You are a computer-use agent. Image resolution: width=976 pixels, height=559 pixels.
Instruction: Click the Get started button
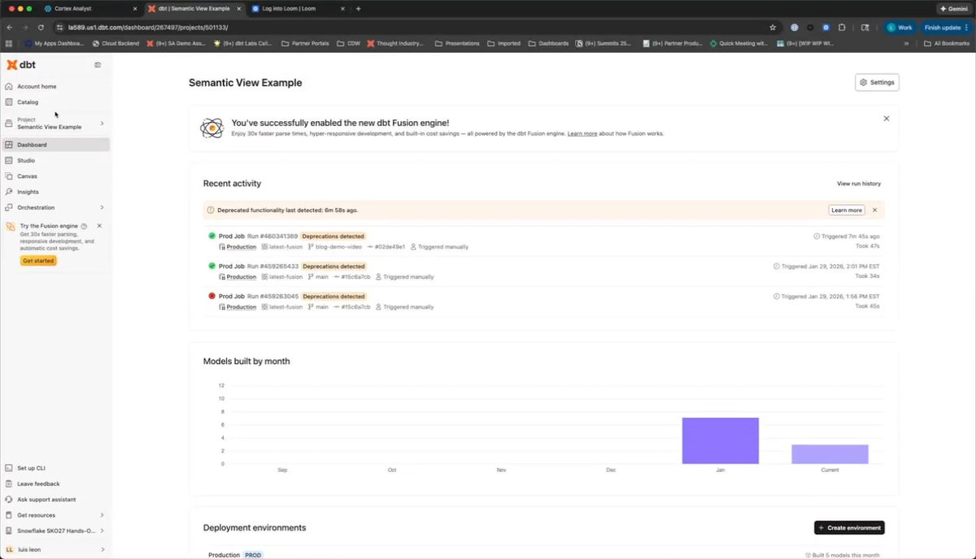[38, 261]
